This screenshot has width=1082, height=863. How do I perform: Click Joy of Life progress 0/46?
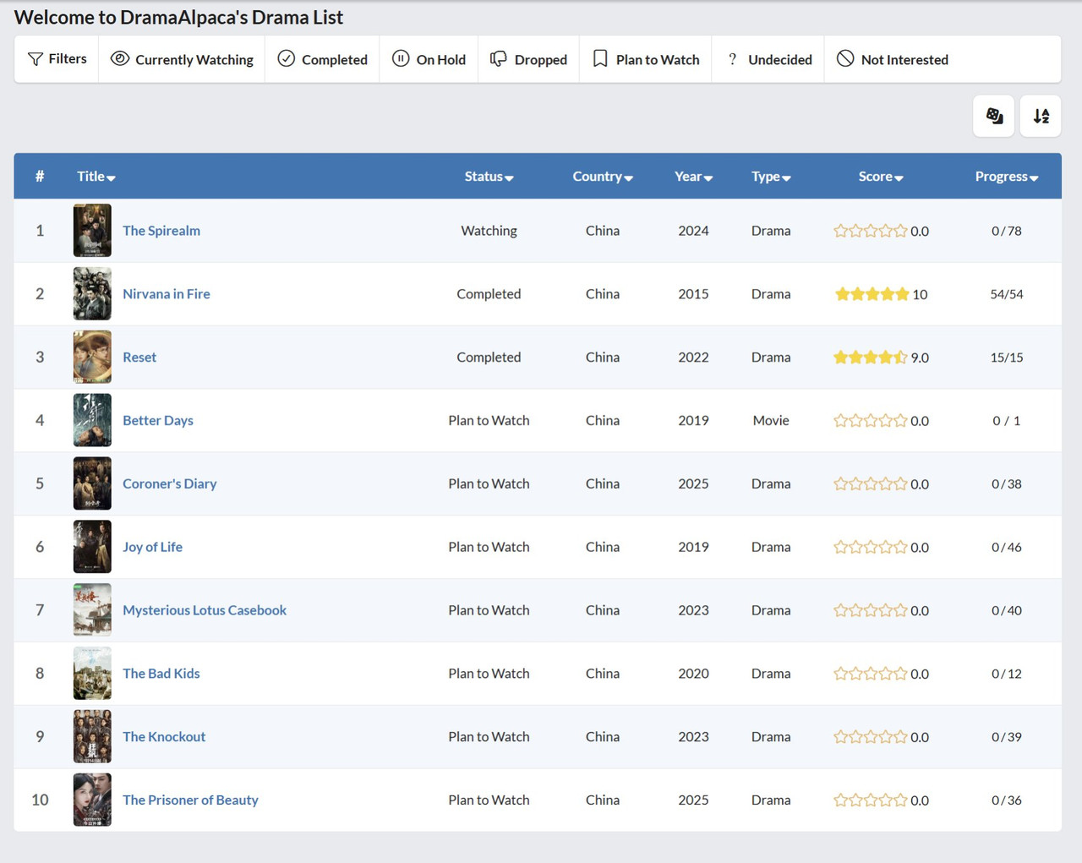click(x=1007, y=547)
